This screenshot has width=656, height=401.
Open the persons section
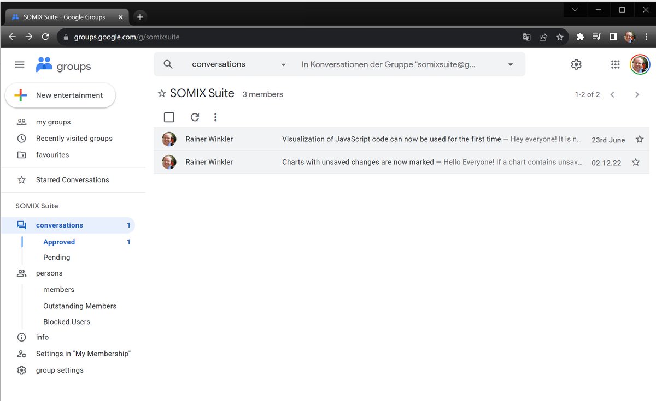click(x=49, y=273)
